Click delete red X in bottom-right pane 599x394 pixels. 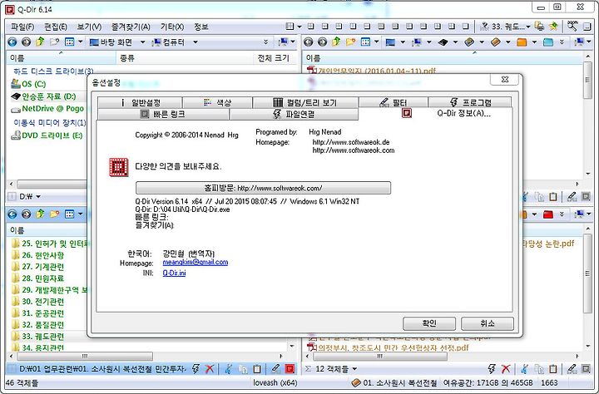point(506,369)
